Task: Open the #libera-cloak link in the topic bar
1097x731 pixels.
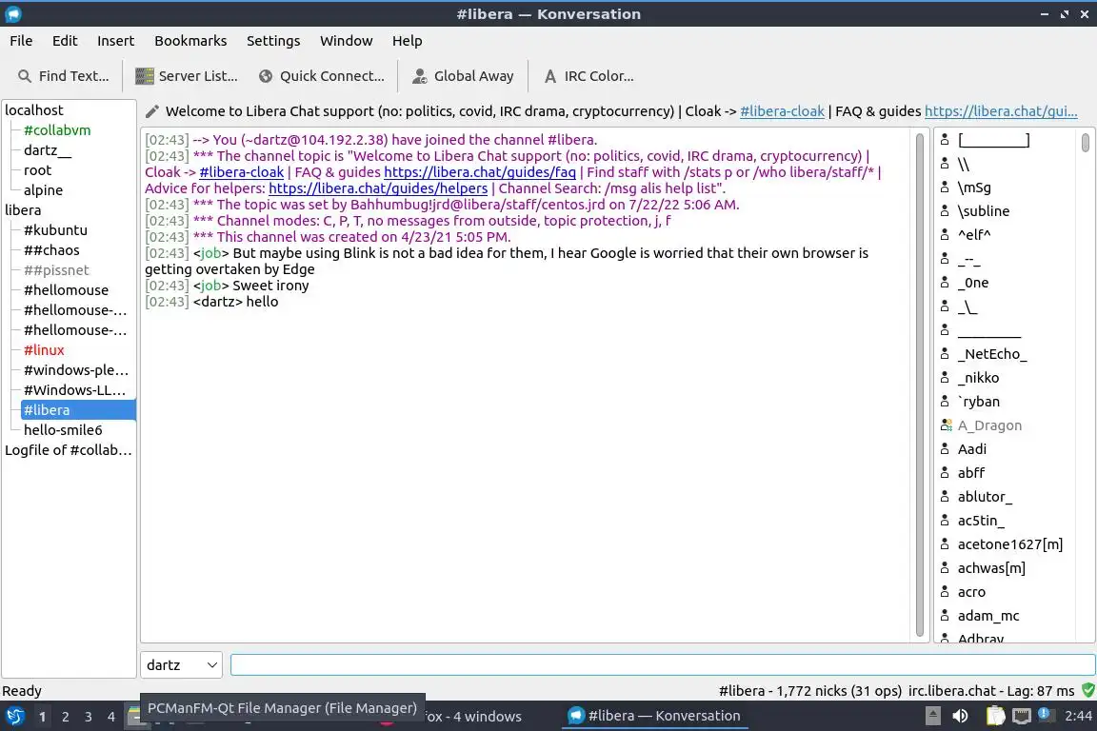Action: (782, 111)
